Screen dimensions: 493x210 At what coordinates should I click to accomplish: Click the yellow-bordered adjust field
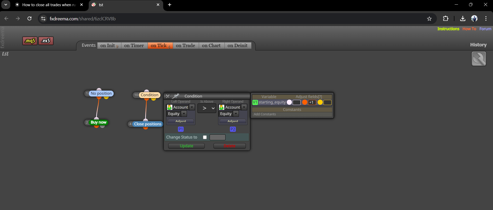327,102
